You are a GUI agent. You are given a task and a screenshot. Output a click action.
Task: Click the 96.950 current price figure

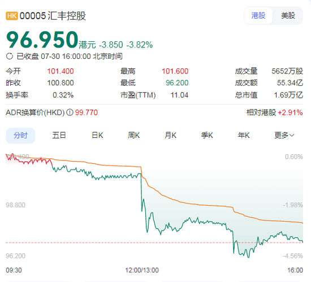(42, 40)
